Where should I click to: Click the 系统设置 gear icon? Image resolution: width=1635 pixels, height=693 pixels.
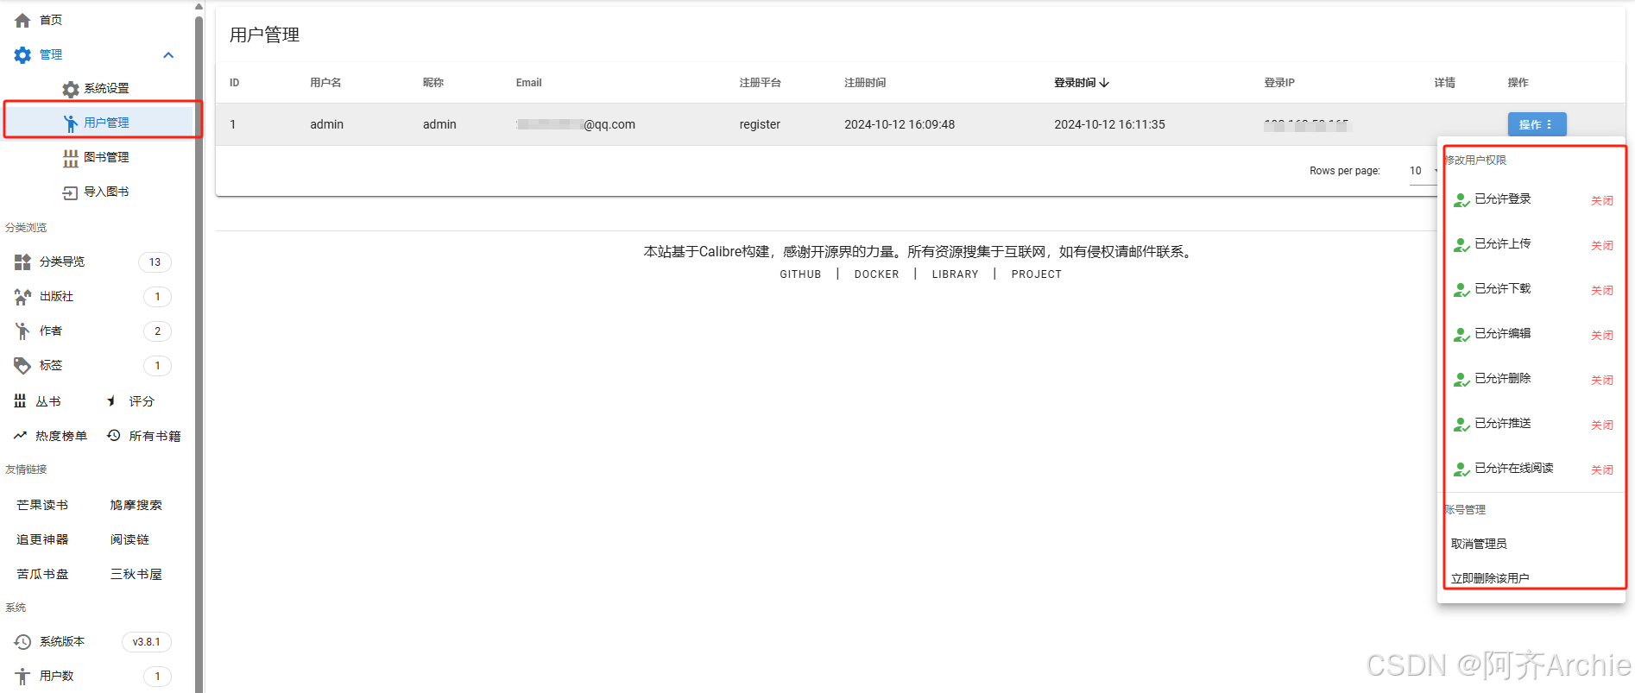pyautogui.click(x=71, y=89)
